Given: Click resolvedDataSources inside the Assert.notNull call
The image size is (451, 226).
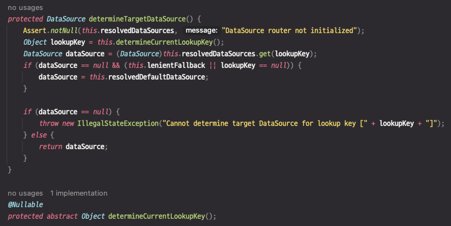Looking at the screenshot, I should click(x=137, y=31).
